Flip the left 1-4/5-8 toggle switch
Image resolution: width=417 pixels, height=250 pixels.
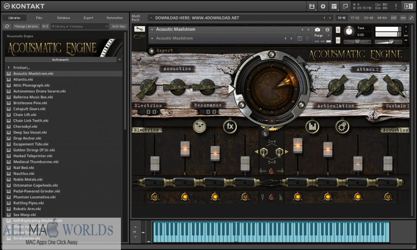263,152
